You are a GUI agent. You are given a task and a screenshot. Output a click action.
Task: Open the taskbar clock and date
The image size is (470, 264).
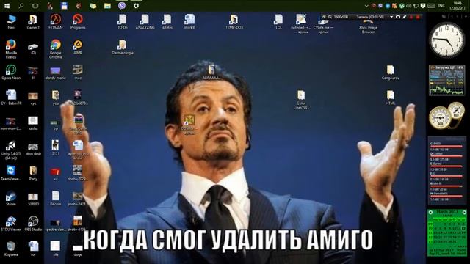click(x=458, y=6)
